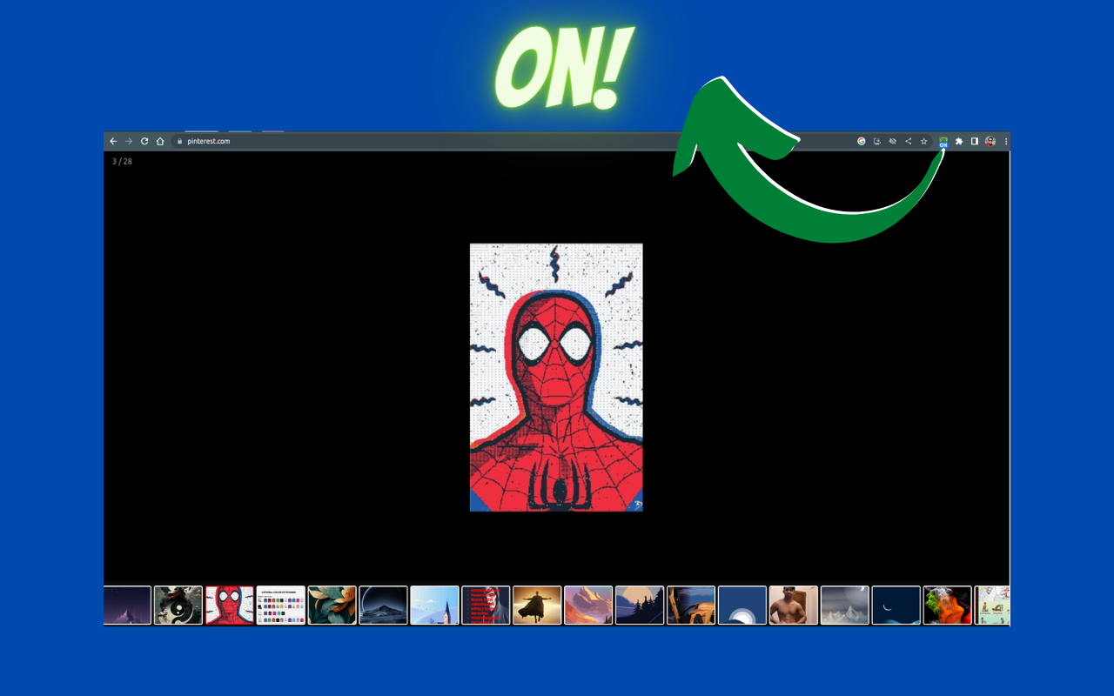The image size is (1114, 696).
Task: Open the user profile avatar
Action: pos(990,141)
